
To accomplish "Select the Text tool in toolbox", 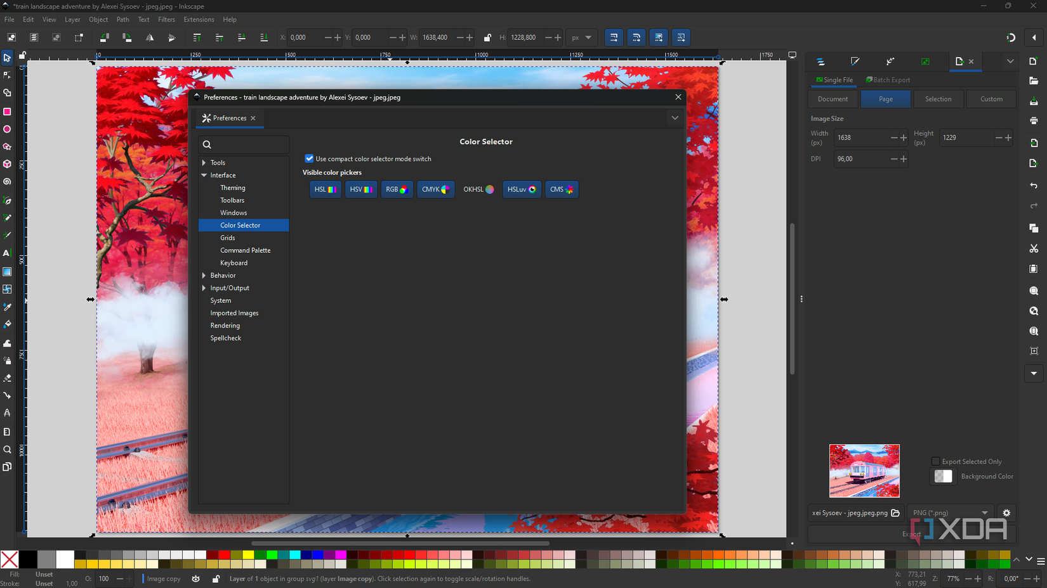I will coord(7,253).
